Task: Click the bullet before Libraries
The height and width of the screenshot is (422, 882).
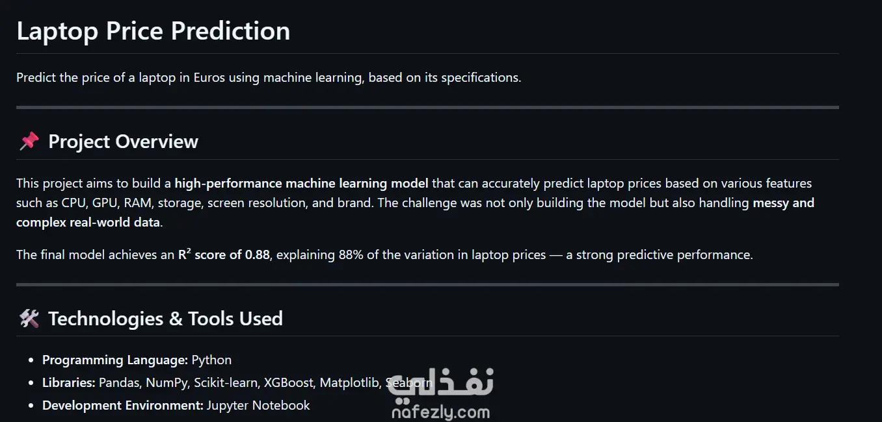Action: 32,383
